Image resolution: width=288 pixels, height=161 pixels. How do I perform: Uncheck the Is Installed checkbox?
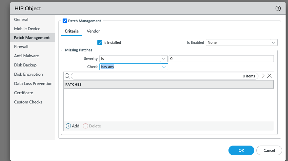click(99, 42)
